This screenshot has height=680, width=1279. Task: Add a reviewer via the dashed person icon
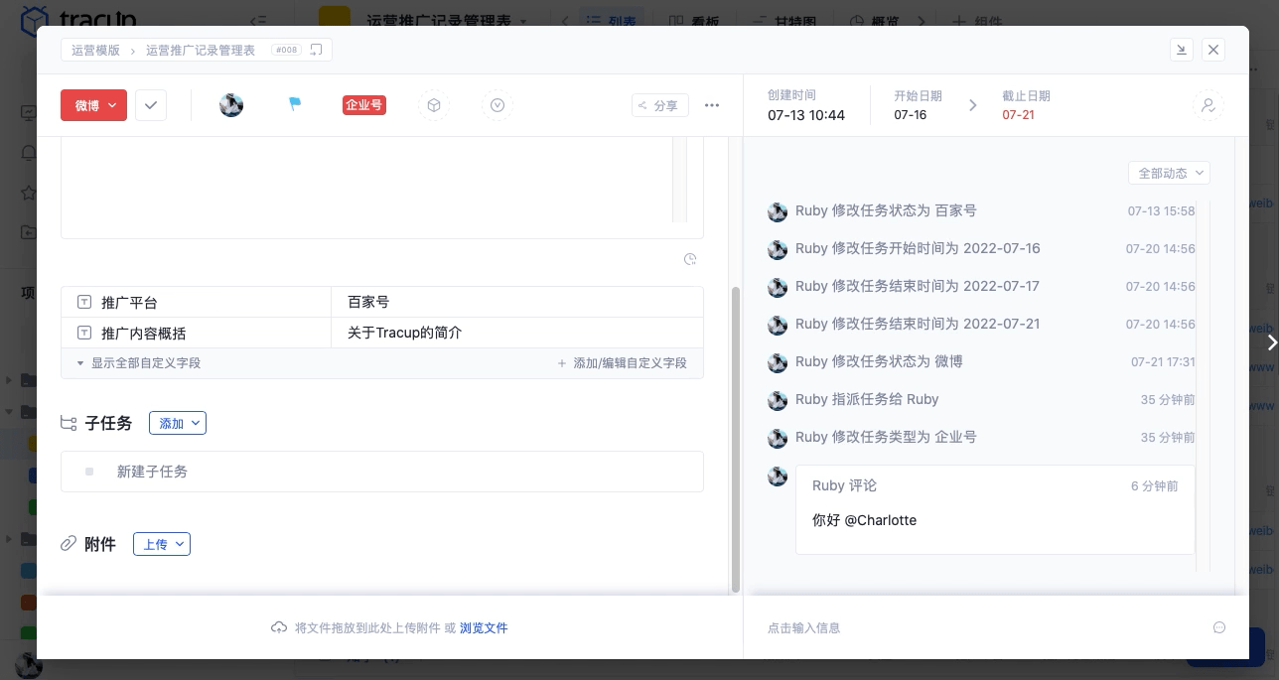click(x=1208, y=104)
